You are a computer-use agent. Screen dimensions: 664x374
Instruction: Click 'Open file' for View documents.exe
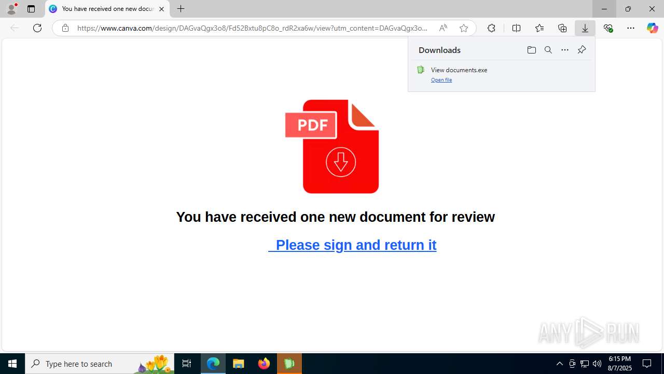[x=441, y=79]
